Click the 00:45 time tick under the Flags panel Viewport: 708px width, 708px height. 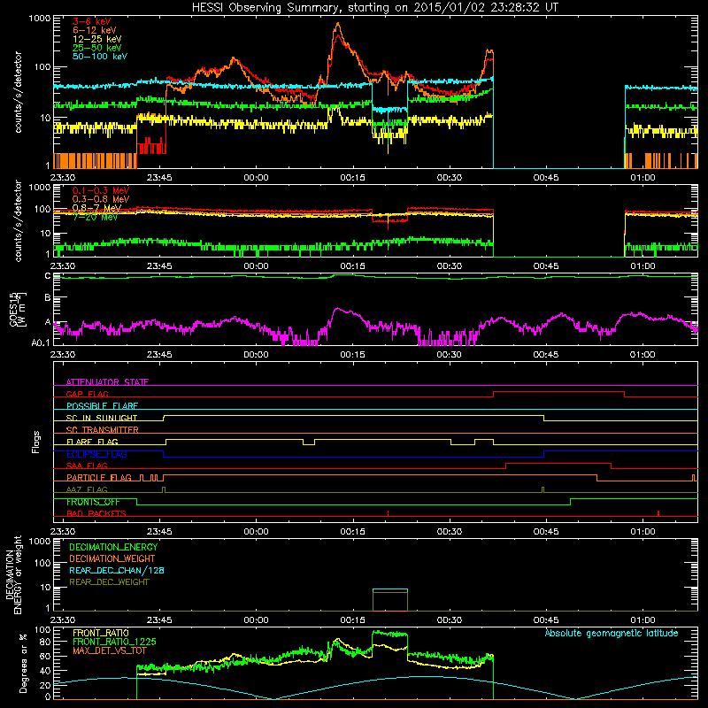coord(545,532)
